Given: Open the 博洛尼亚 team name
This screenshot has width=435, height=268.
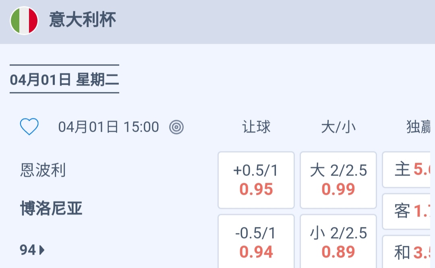Looking at the screenshot, I should click(51, 209).
